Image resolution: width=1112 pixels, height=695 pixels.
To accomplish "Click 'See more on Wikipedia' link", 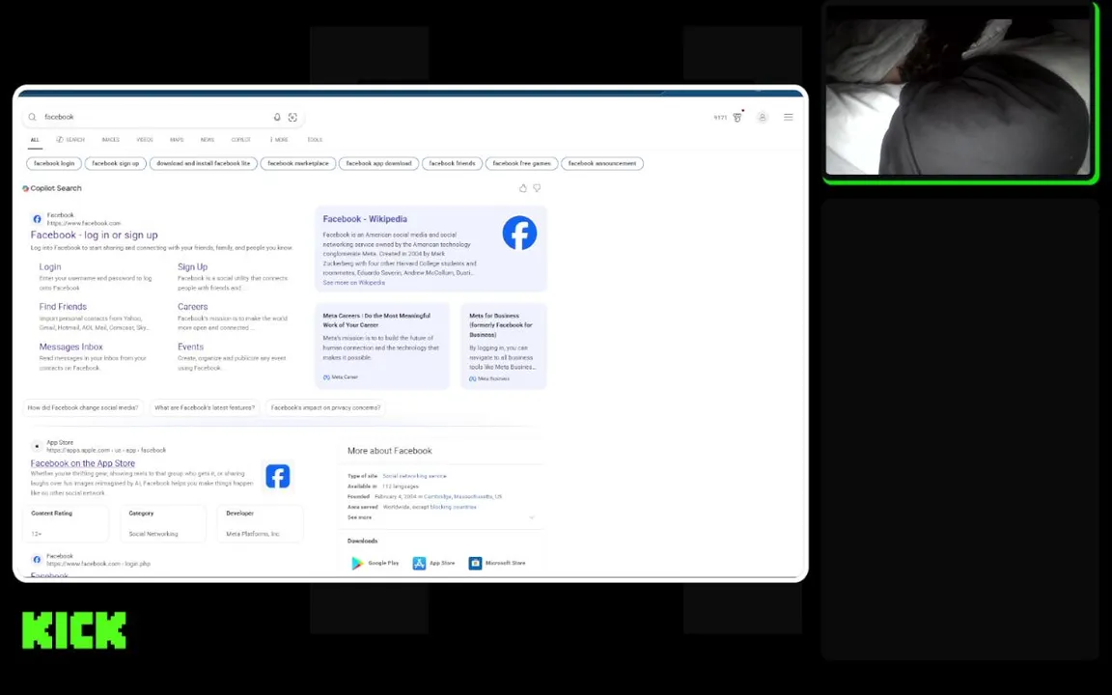I will tap(354, 282).
